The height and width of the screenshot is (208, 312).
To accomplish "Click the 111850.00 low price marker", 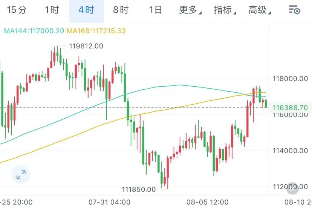I will coord(139,189).
